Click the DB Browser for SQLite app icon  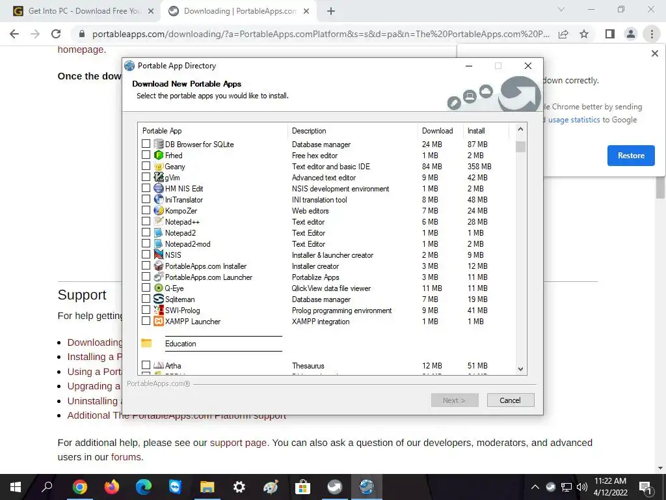tap(159, 144)
